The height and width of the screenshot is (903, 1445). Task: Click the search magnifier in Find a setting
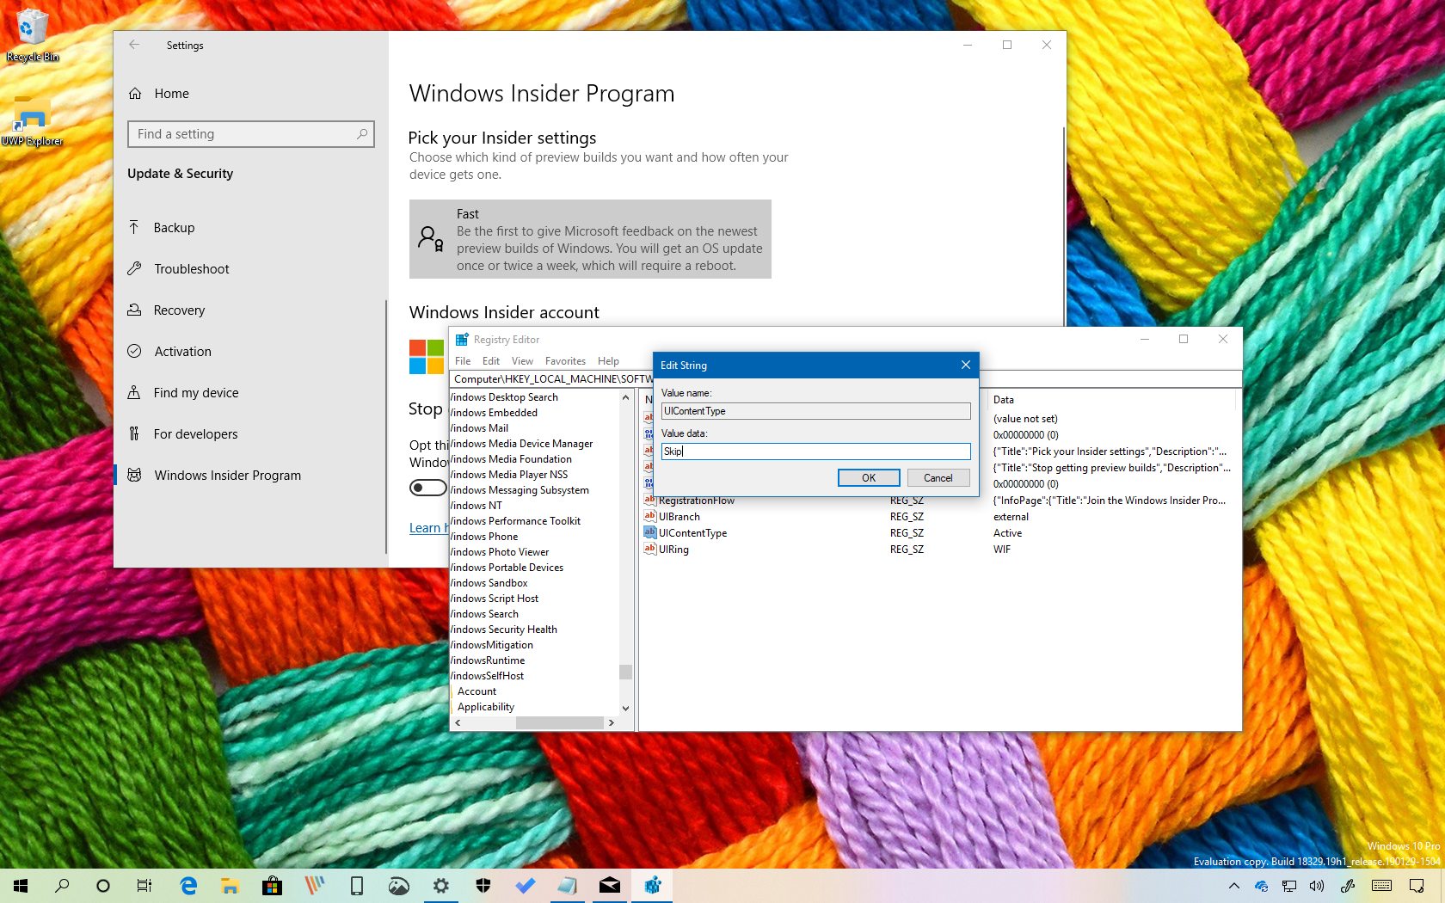(362, 134)
